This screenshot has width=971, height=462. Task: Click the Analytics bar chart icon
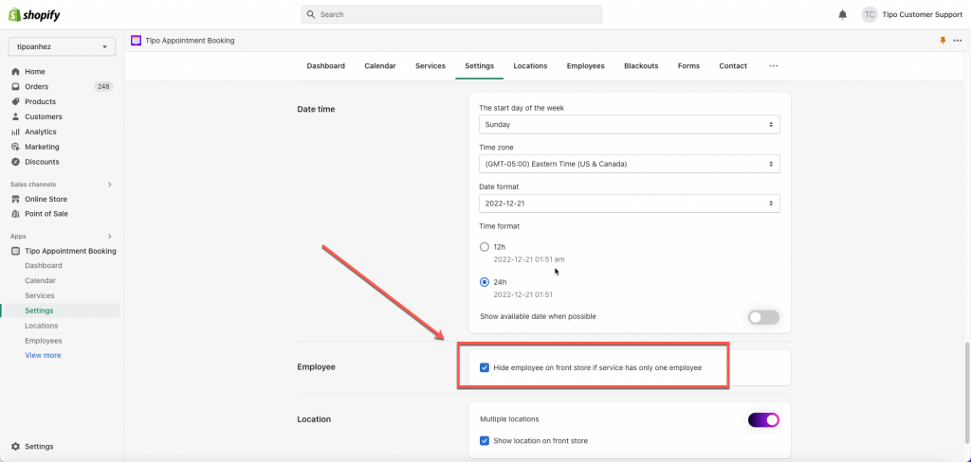click(15, 132)
